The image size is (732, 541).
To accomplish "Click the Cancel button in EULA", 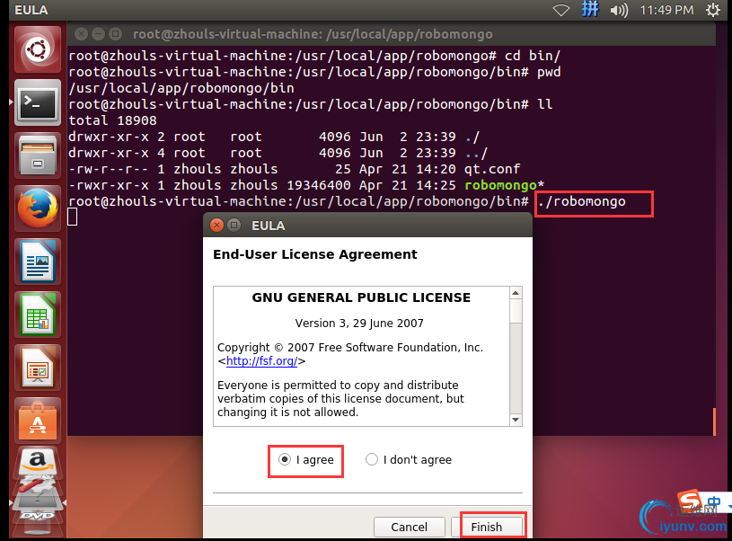I will pos(409,527).
